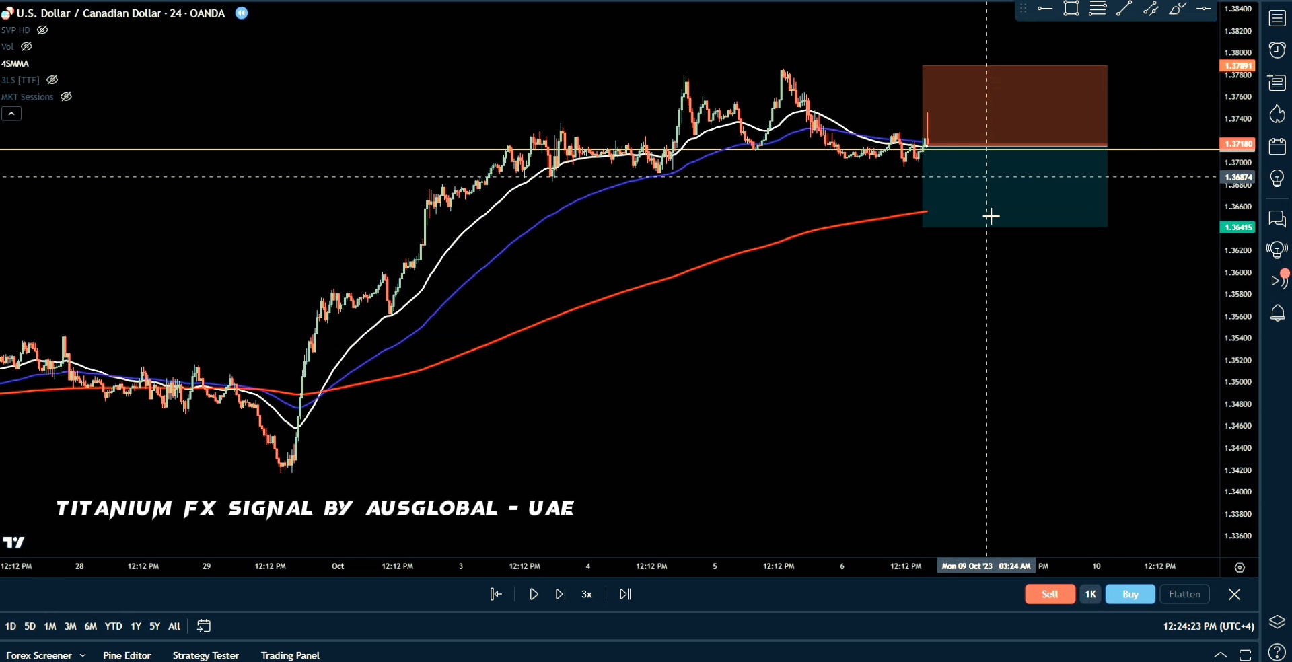The image size is (1292, 662).
Task: Open the go to date calendar
Action: coord(204,626)
